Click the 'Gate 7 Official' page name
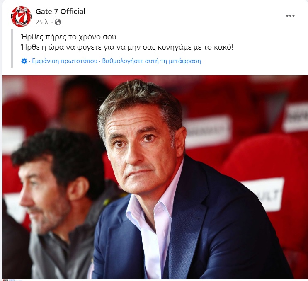The width and height of the screenshot is (308, 281). point(60,11)
